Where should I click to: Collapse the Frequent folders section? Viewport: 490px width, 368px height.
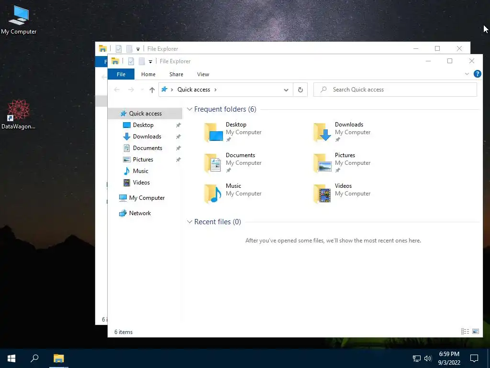pos(189,109)
